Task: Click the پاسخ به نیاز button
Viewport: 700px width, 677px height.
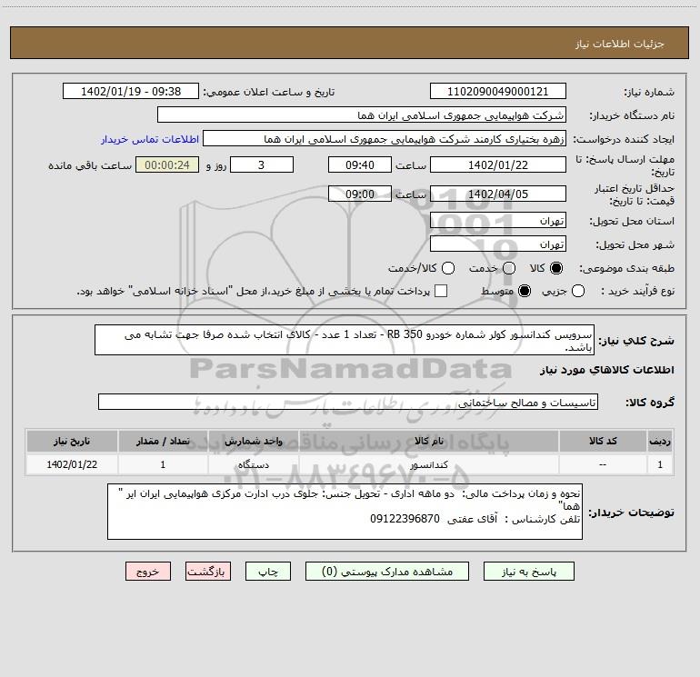Action: [528, 572]
